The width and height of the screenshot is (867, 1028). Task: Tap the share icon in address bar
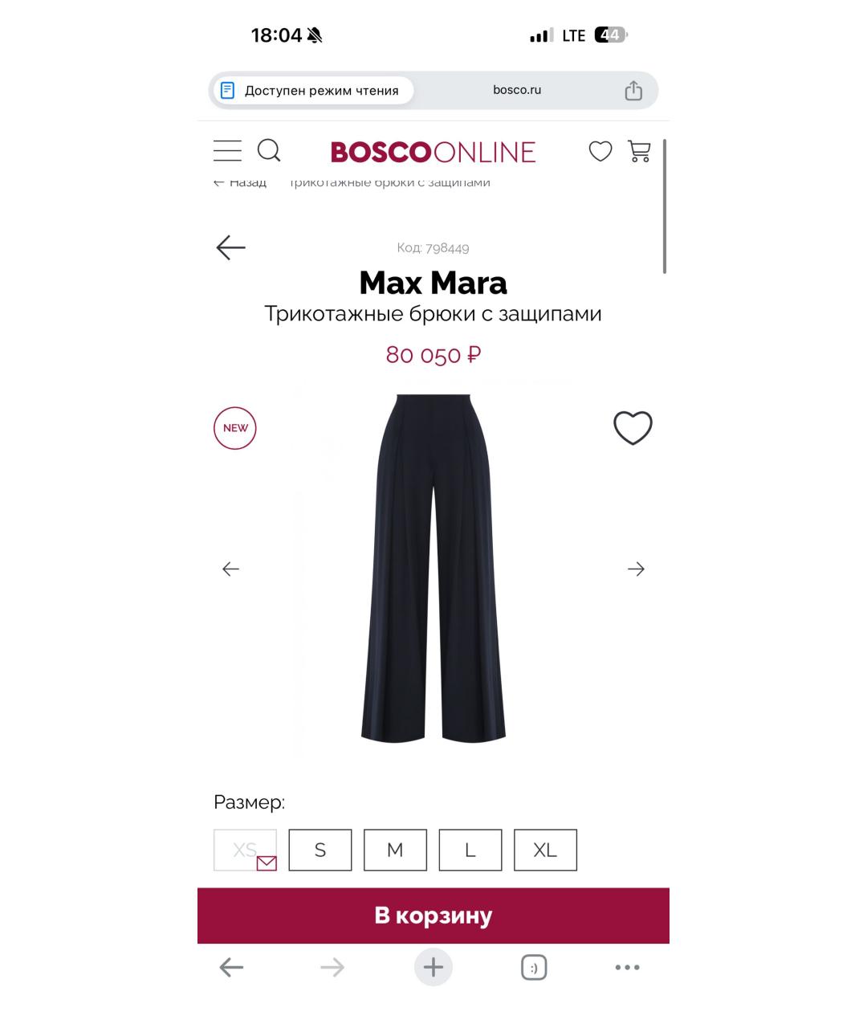pos(633,90)
